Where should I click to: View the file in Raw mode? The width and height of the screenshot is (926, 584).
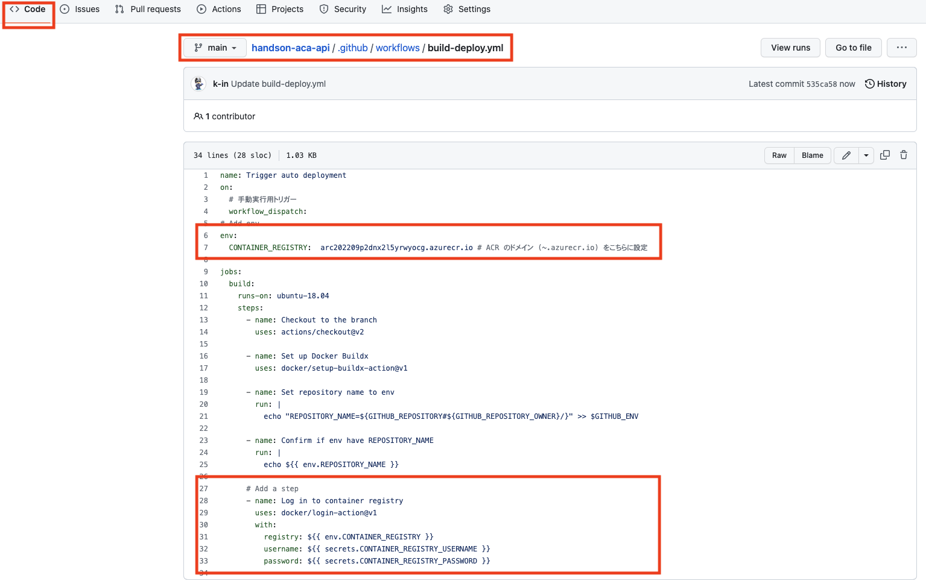click(x=779, y=155)
